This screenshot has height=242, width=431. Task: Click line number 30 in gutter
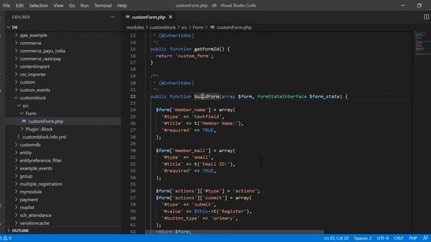(133, 151)
